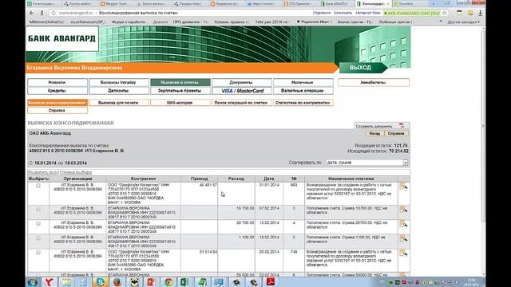
Task: Click the Расход column header
Action: pyautogui.click(x=236, y=179)
